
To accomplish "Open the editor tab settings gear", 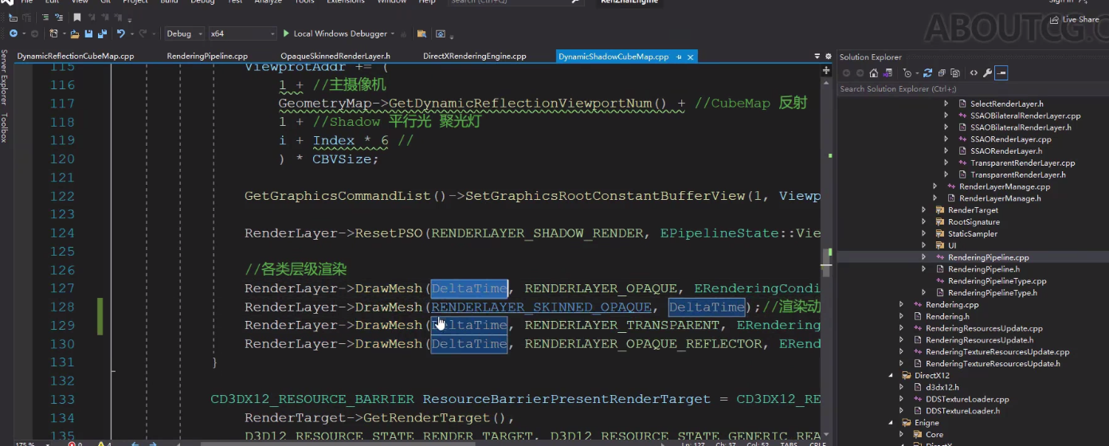I will coord(827,57).
